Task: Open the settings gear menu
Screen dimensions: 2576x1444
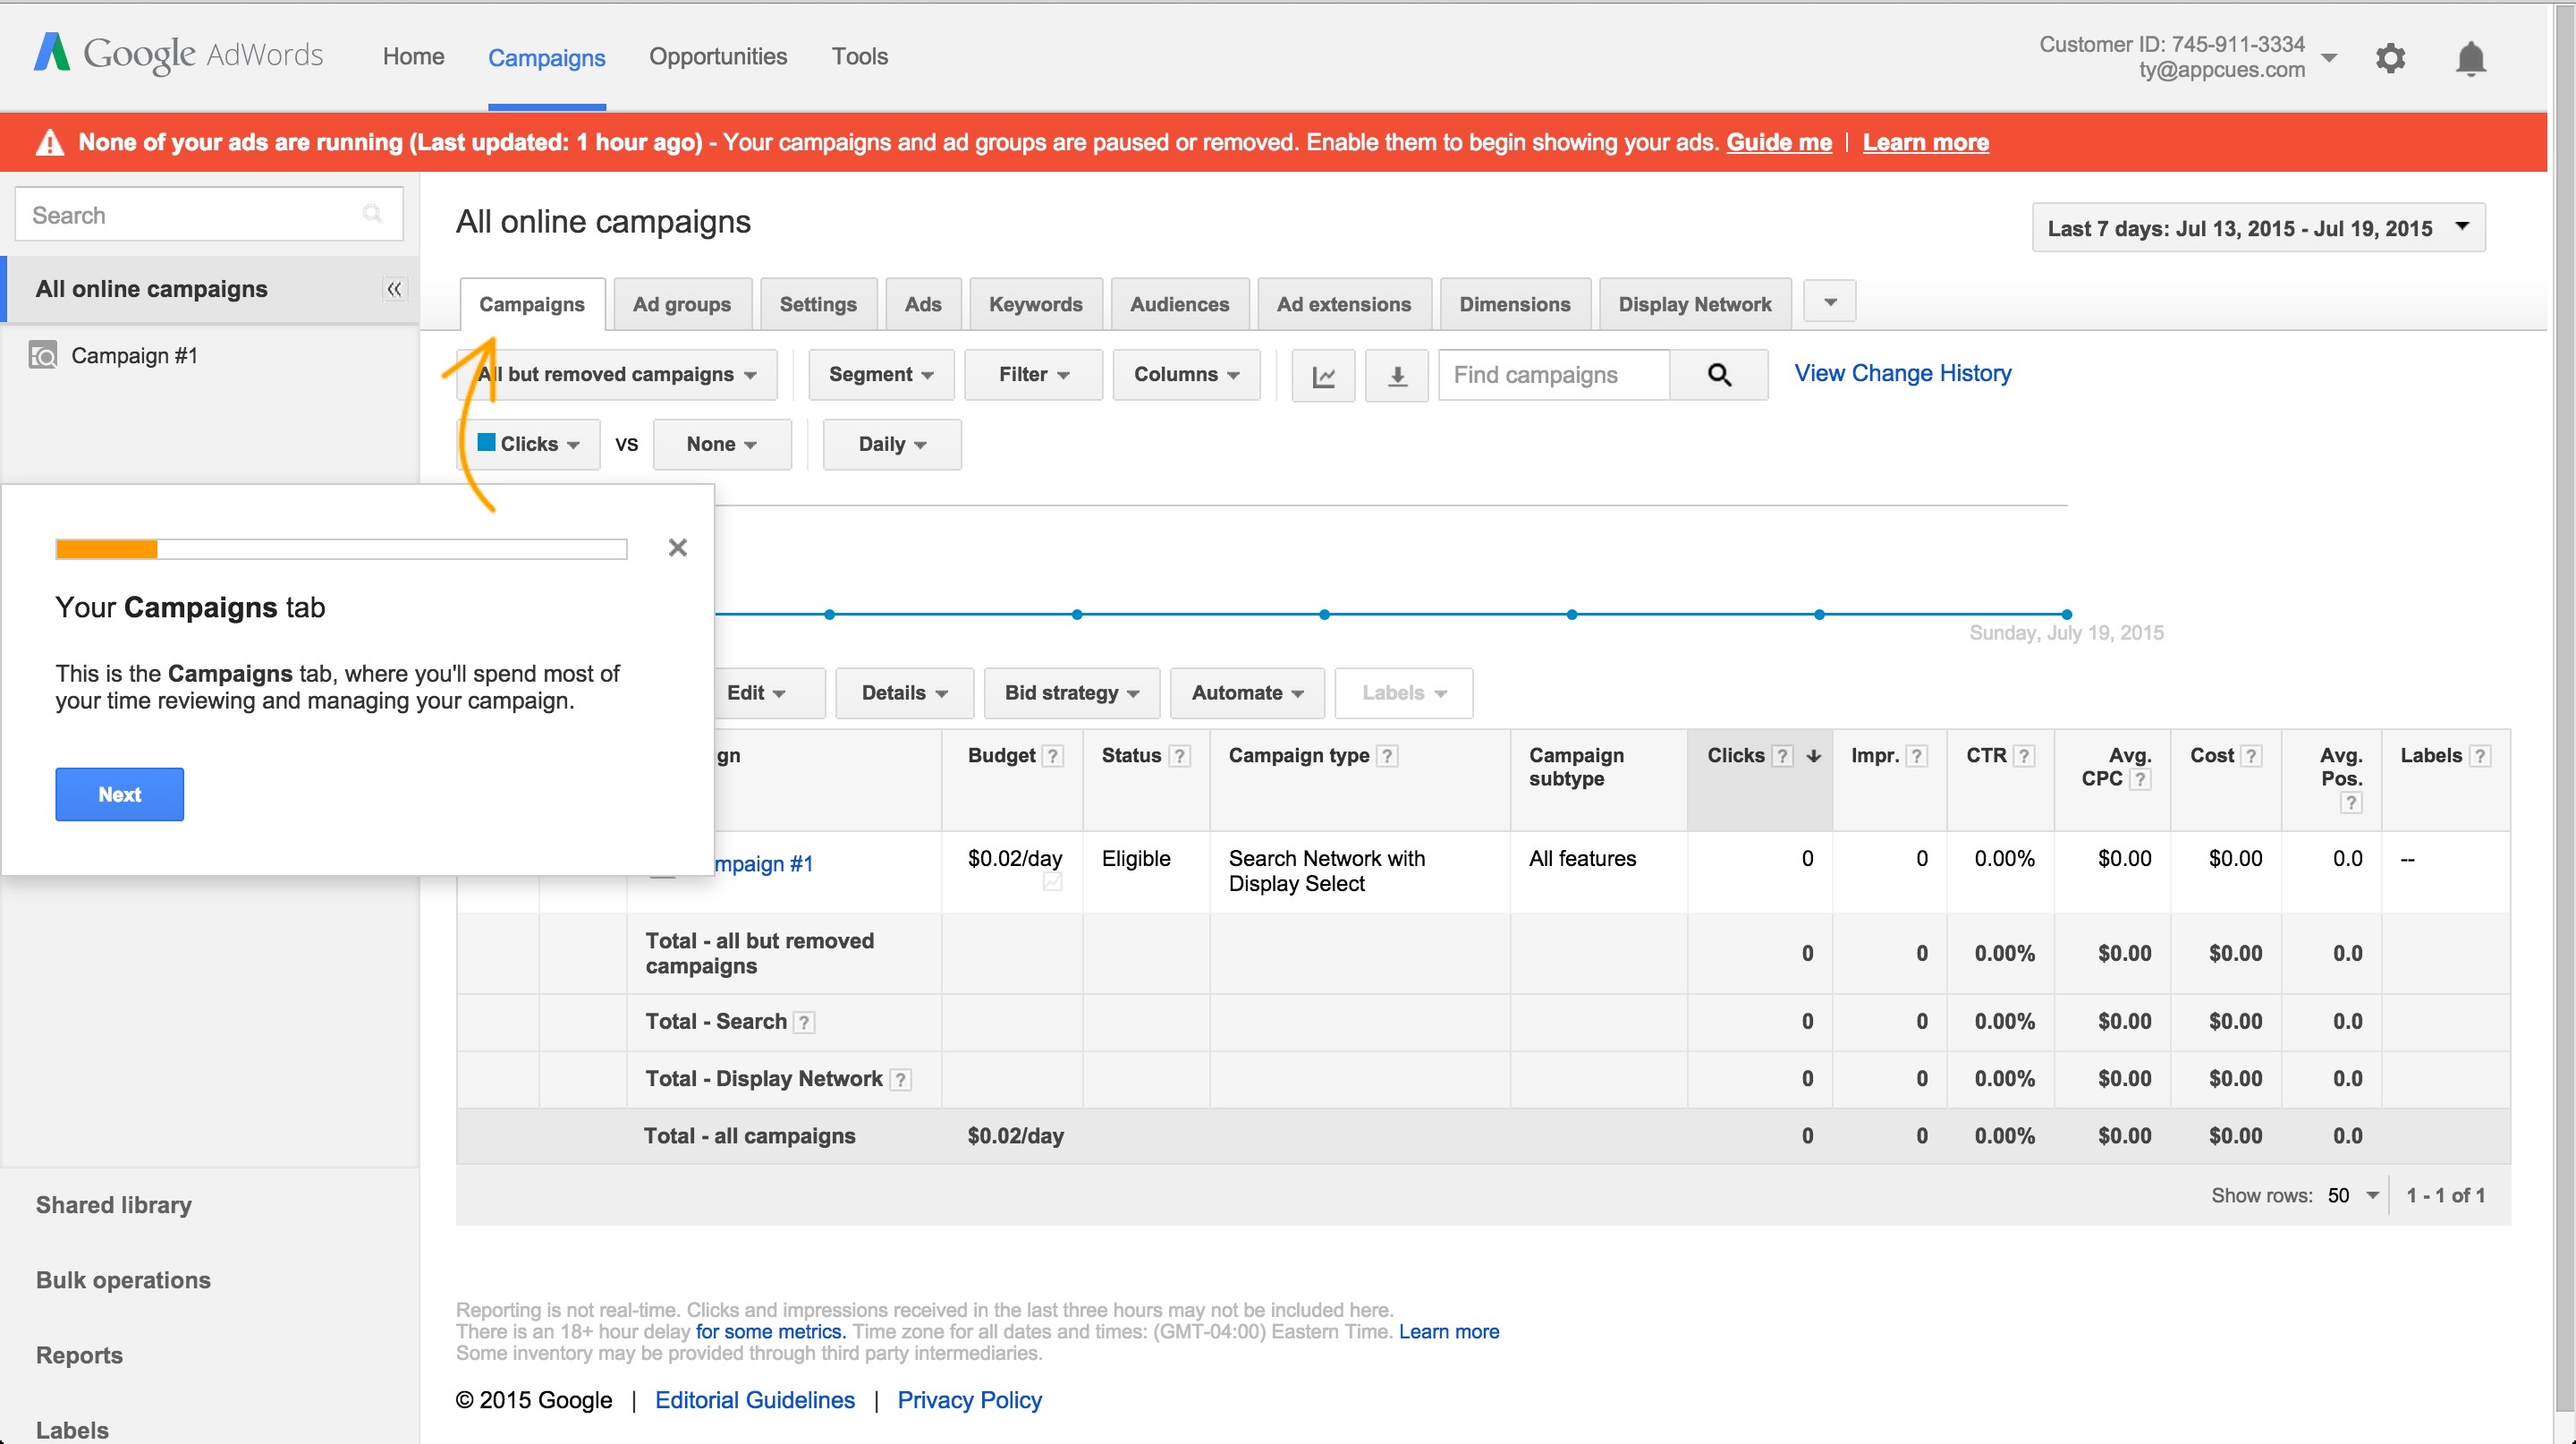Action: (x=2390, y=58)
